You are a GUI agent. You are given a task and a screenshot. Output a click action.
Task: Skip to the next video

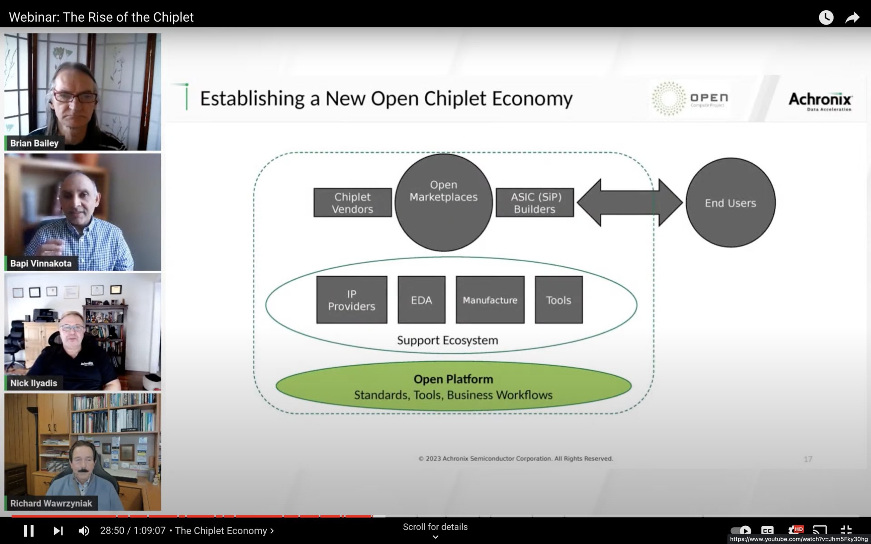tap(58, 530)
